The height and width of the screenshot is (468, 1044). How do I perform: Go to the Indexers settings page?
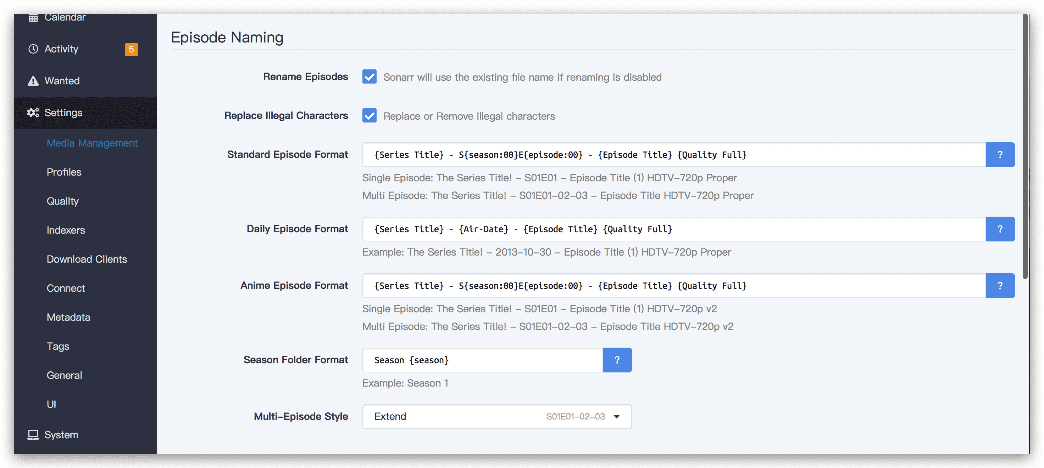coord(66,230)
